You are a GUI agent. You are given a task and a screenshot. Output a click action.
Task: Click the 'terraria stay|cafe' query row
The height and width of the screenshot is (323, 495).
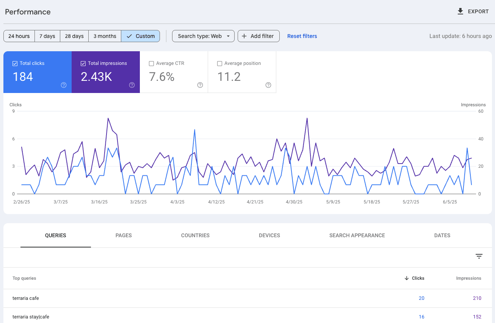[x=247, y=317]
